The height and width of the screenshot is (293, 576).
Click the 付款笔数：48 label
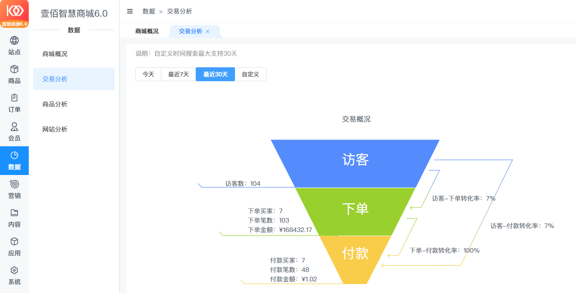coord(289,270)
